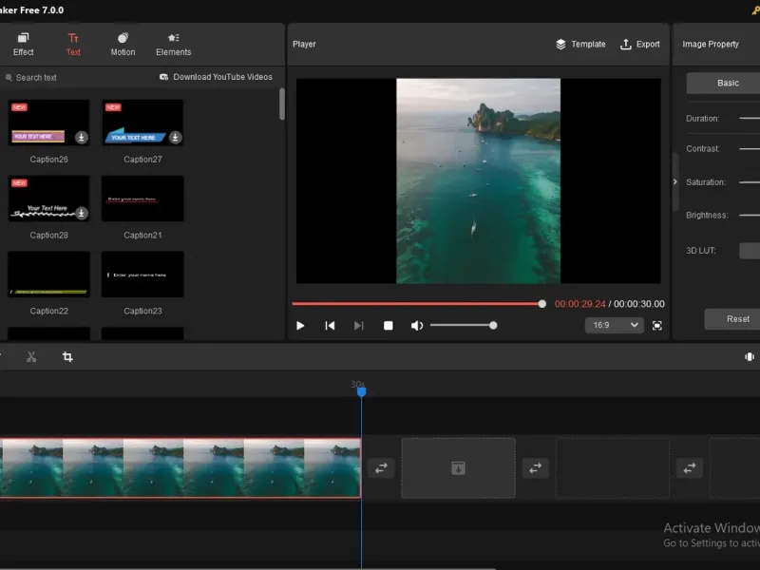Click the player volume slider
Viewport: 760px width, 570px height.
(x=462, y=326)
